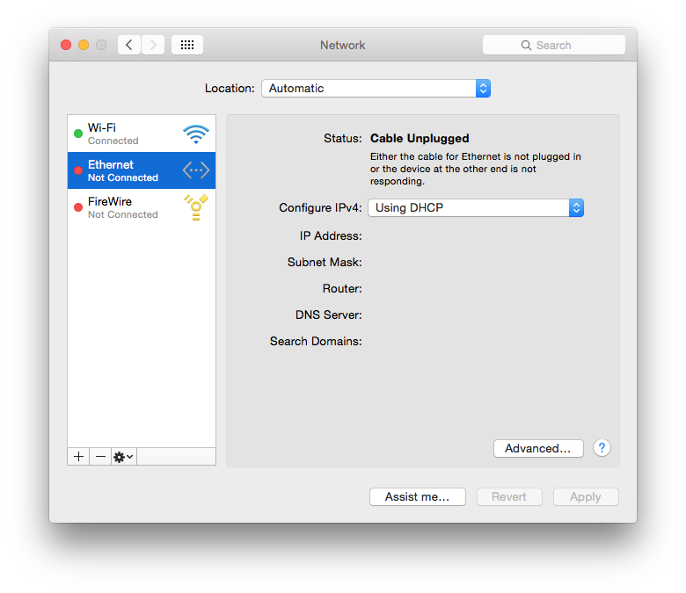The height and width of the screenshot is (593, 686).
Task: Open the gear action menu
Action: (x=124, y=457)
